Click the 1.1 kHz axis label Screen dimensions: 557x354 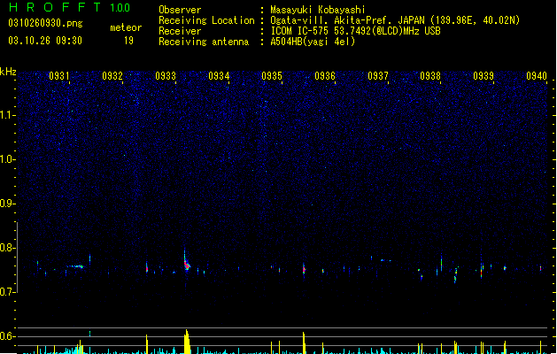tap(8, 115)
